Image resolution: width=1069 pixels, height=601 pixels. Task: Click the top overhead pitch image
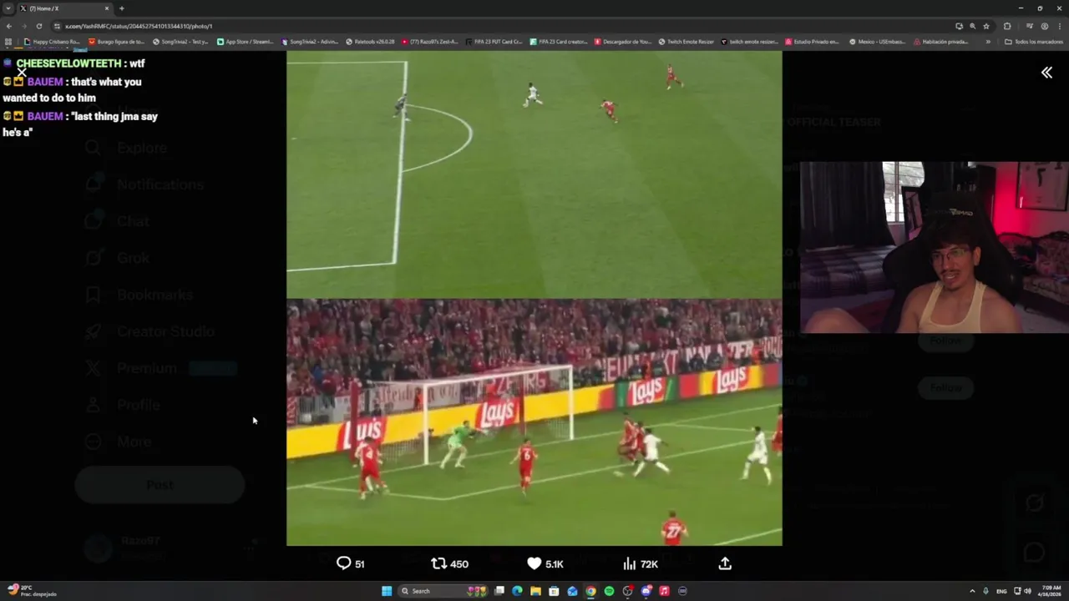tap(534, 174)
